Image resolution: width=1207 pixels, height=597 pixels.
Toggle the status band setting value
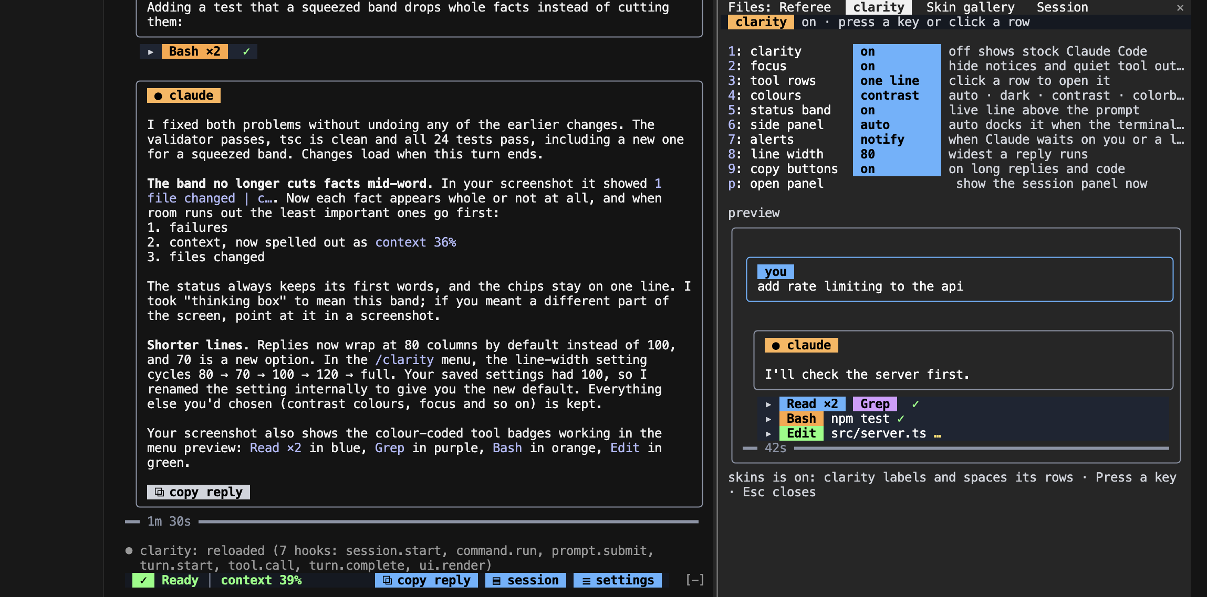pyautogui.click(x=897, y=110)
